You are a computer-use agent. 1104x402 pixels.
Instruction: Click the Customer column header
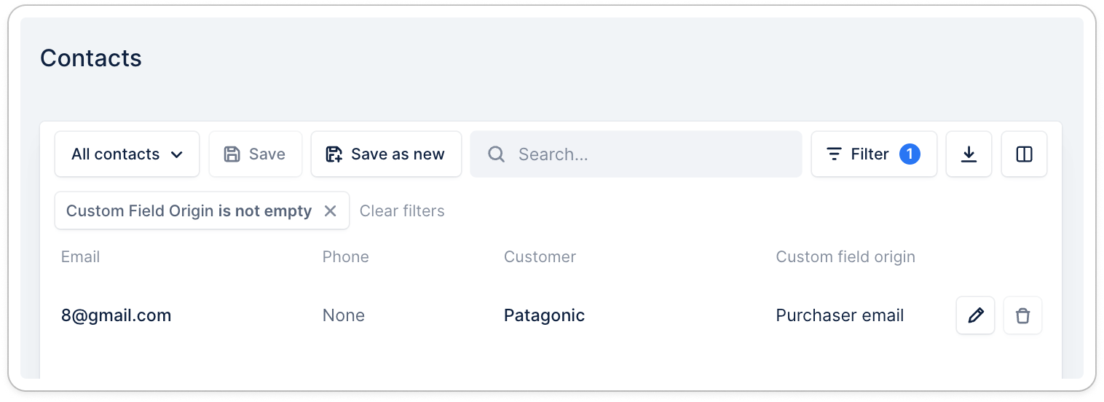point(540,257)
